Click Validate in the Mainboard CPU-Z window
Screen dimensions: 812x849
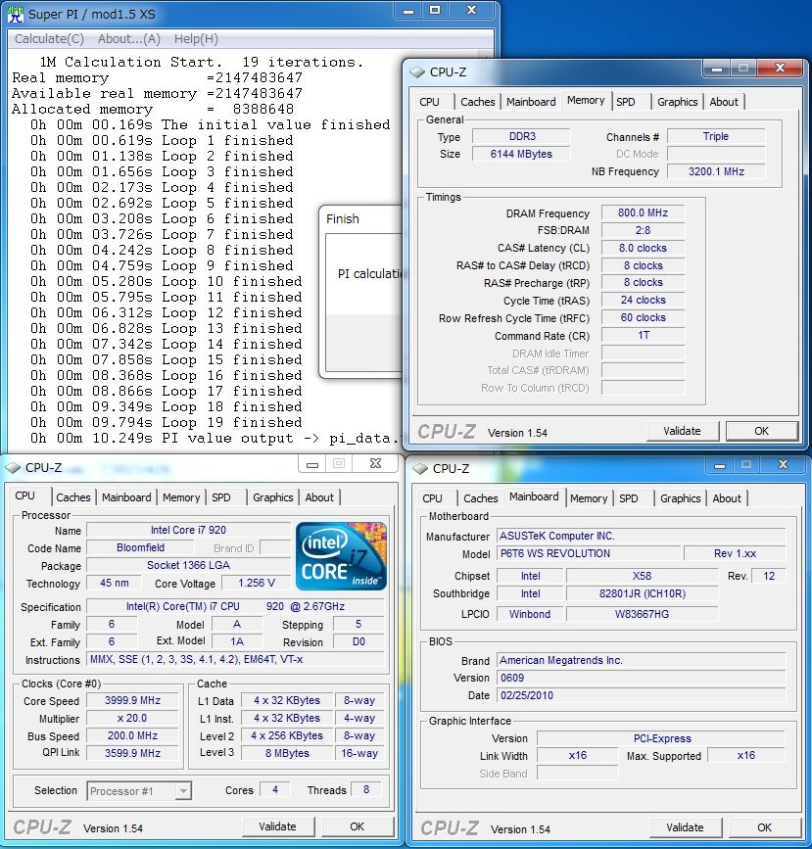pos(685,827)
